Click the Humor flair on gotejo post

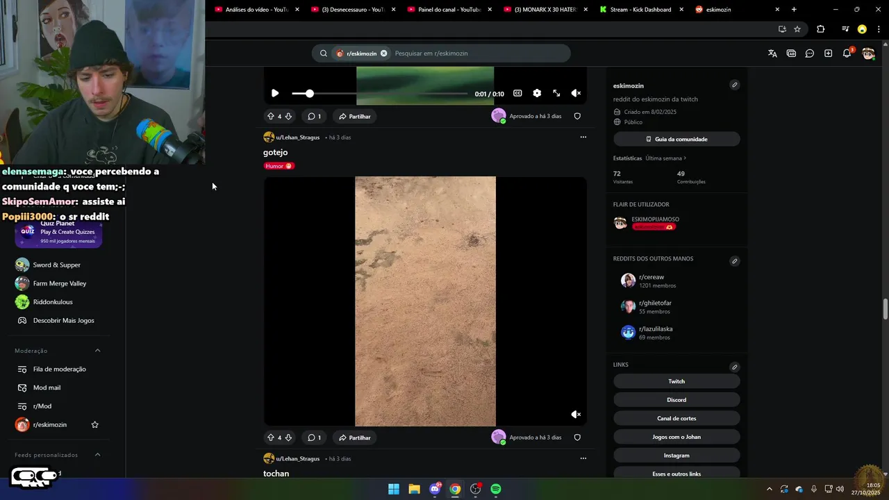[279, 166]
